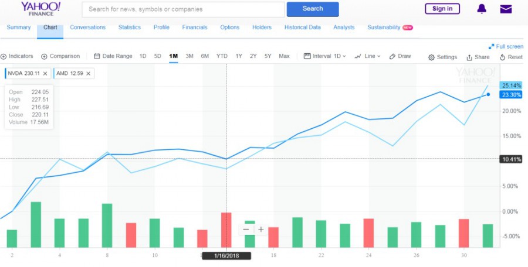
Task: Reset the chart
Action: [x=511, y=57]
